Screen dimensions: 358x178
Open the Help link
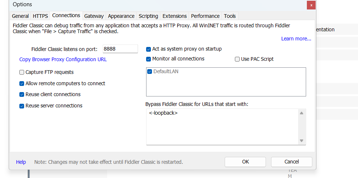pyautogui.click(x=21, y=162)
